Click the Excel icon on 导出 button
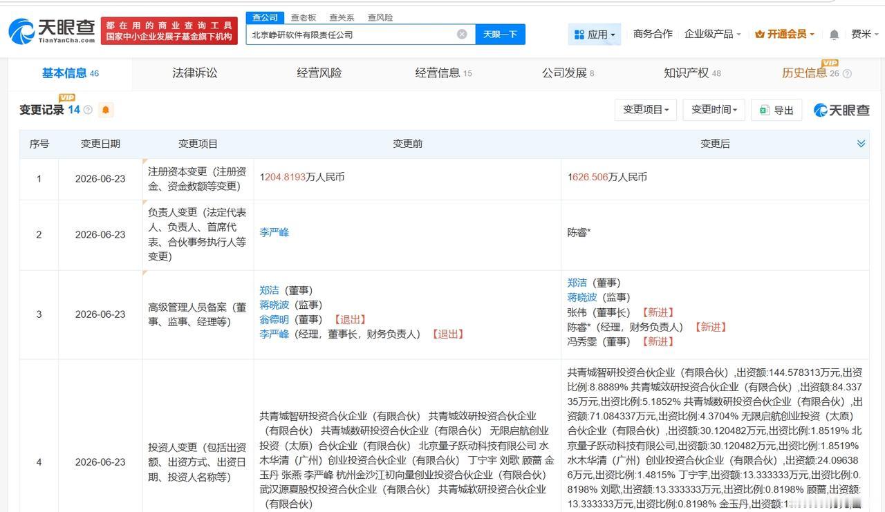This screenshot has width=885, height=512. [x=764, y=110]
